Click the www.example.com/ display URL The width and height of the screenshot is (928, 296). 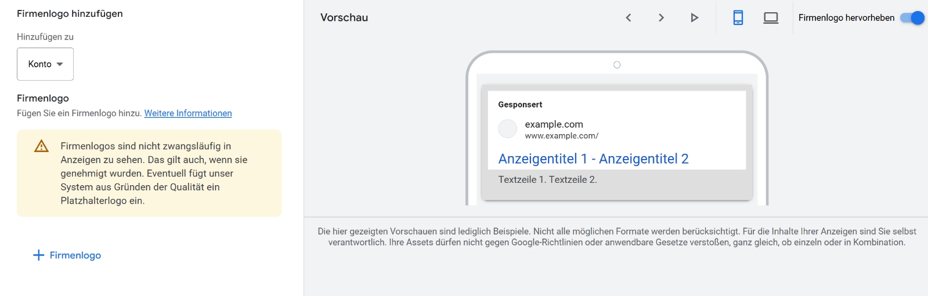point(561,136)
